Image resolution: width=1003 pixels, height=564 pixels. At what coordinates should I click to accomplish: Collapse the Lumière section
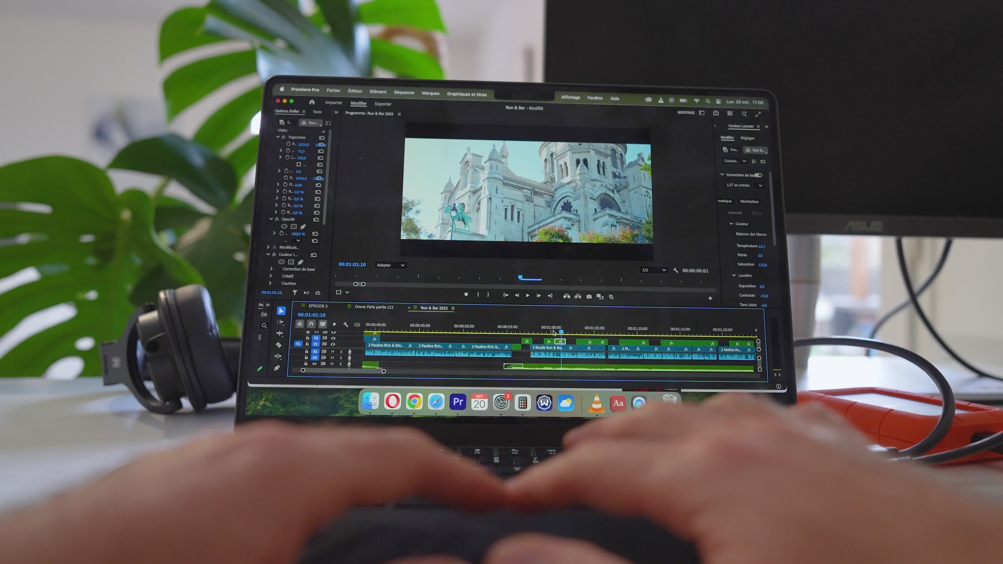[734, 275]
